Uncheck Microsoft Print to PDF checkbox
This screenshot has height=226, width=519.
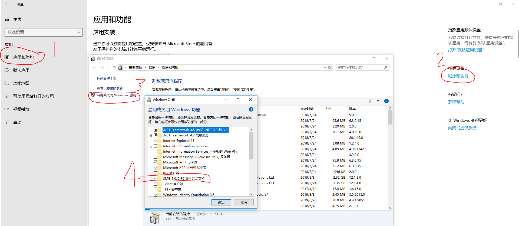[156, 162]
